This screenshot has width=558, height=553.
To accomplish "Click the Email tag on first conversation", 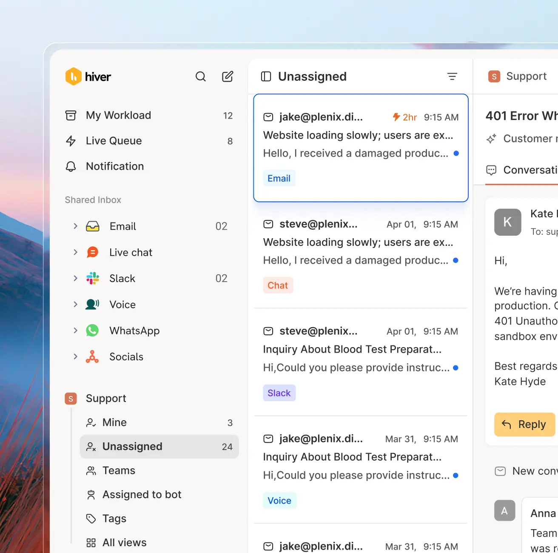I will [279, 179].
